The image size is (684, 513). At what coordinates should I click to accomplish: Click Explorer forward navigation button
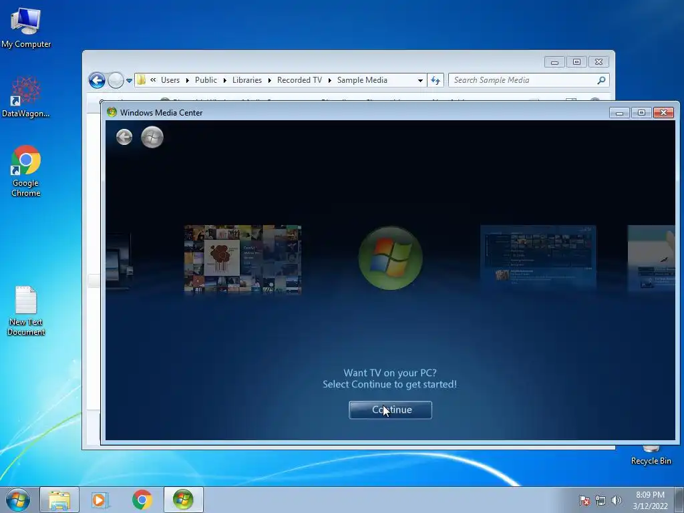(116, 80)
